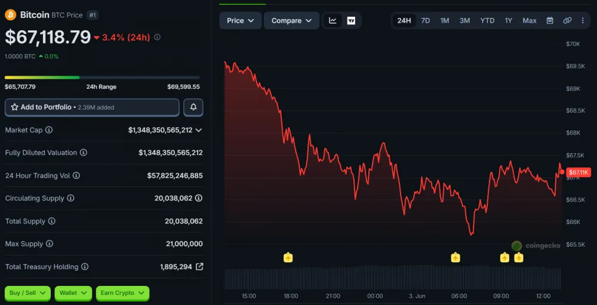
Task: Open Market Cap info icon
Action: pyautogui.click(x=49, y=130)
